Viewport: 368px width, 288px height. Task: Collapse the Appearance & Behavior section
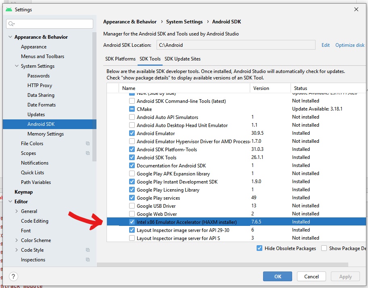[10, 37]
